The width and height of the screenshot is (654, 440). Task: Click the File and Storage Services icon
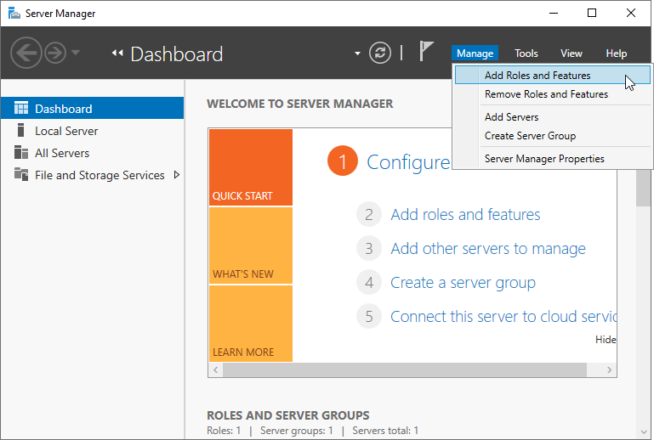(x=21, y=174)
